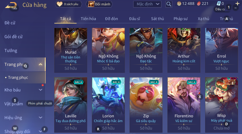Screen dimensions: 242x134
Task: Select the Murad Thợ săn tiền thưởng skin
Action: [x=71, y=50]
